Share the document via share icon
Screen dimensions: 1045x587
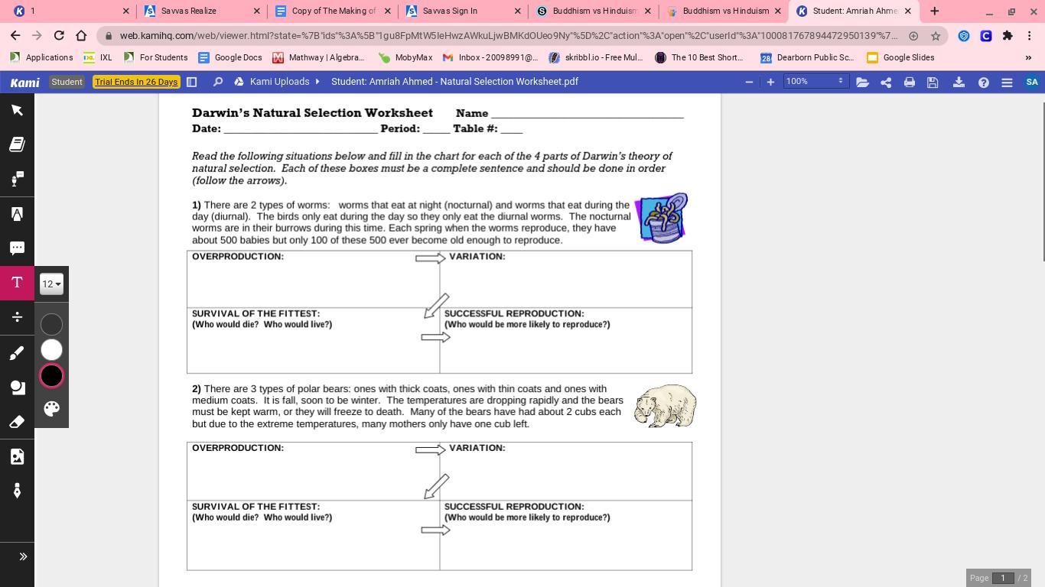coord(886,82)
